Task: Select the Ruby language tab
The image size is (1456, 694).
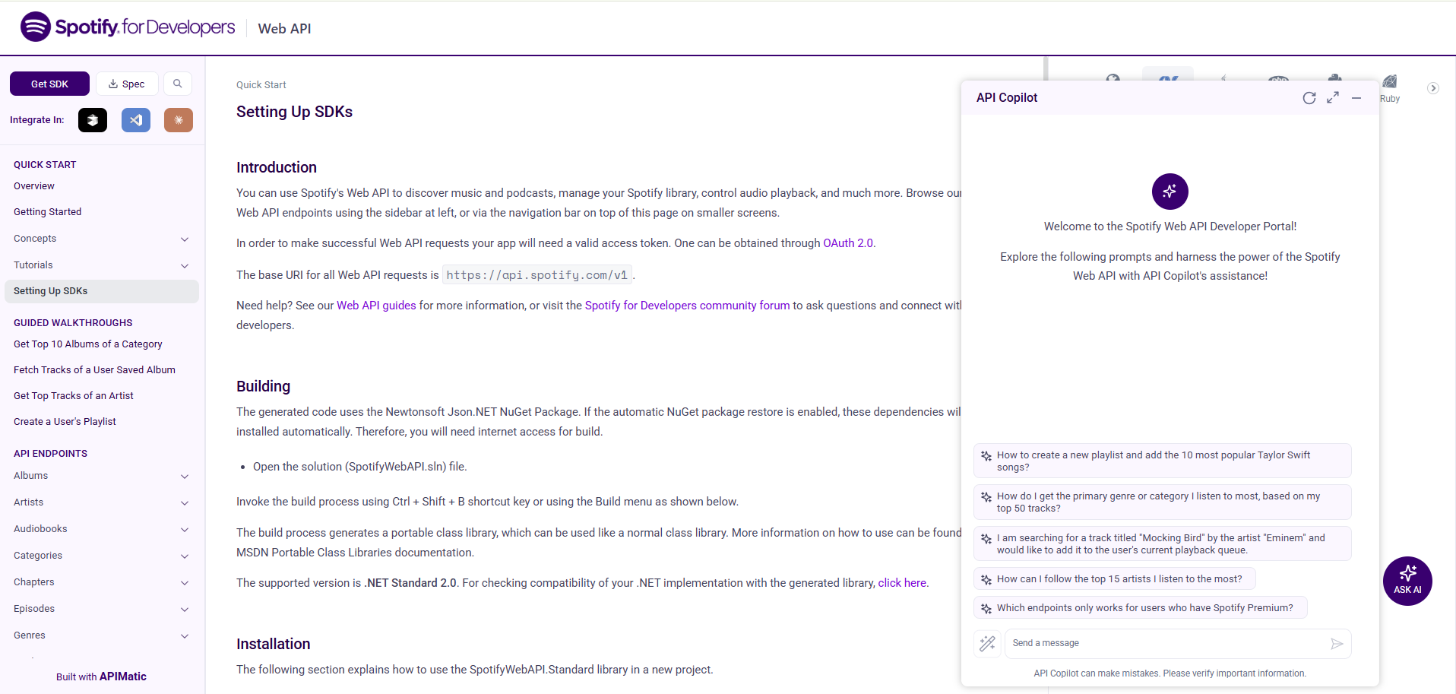Action: 1390,88
